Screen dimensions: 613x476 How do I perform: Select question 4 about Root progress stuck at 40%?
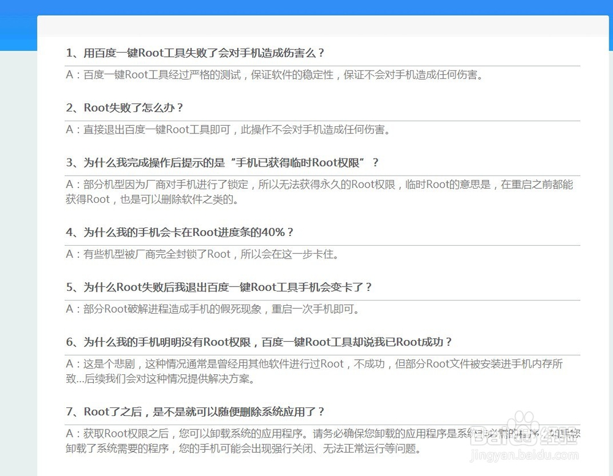(x=180, y=232)
